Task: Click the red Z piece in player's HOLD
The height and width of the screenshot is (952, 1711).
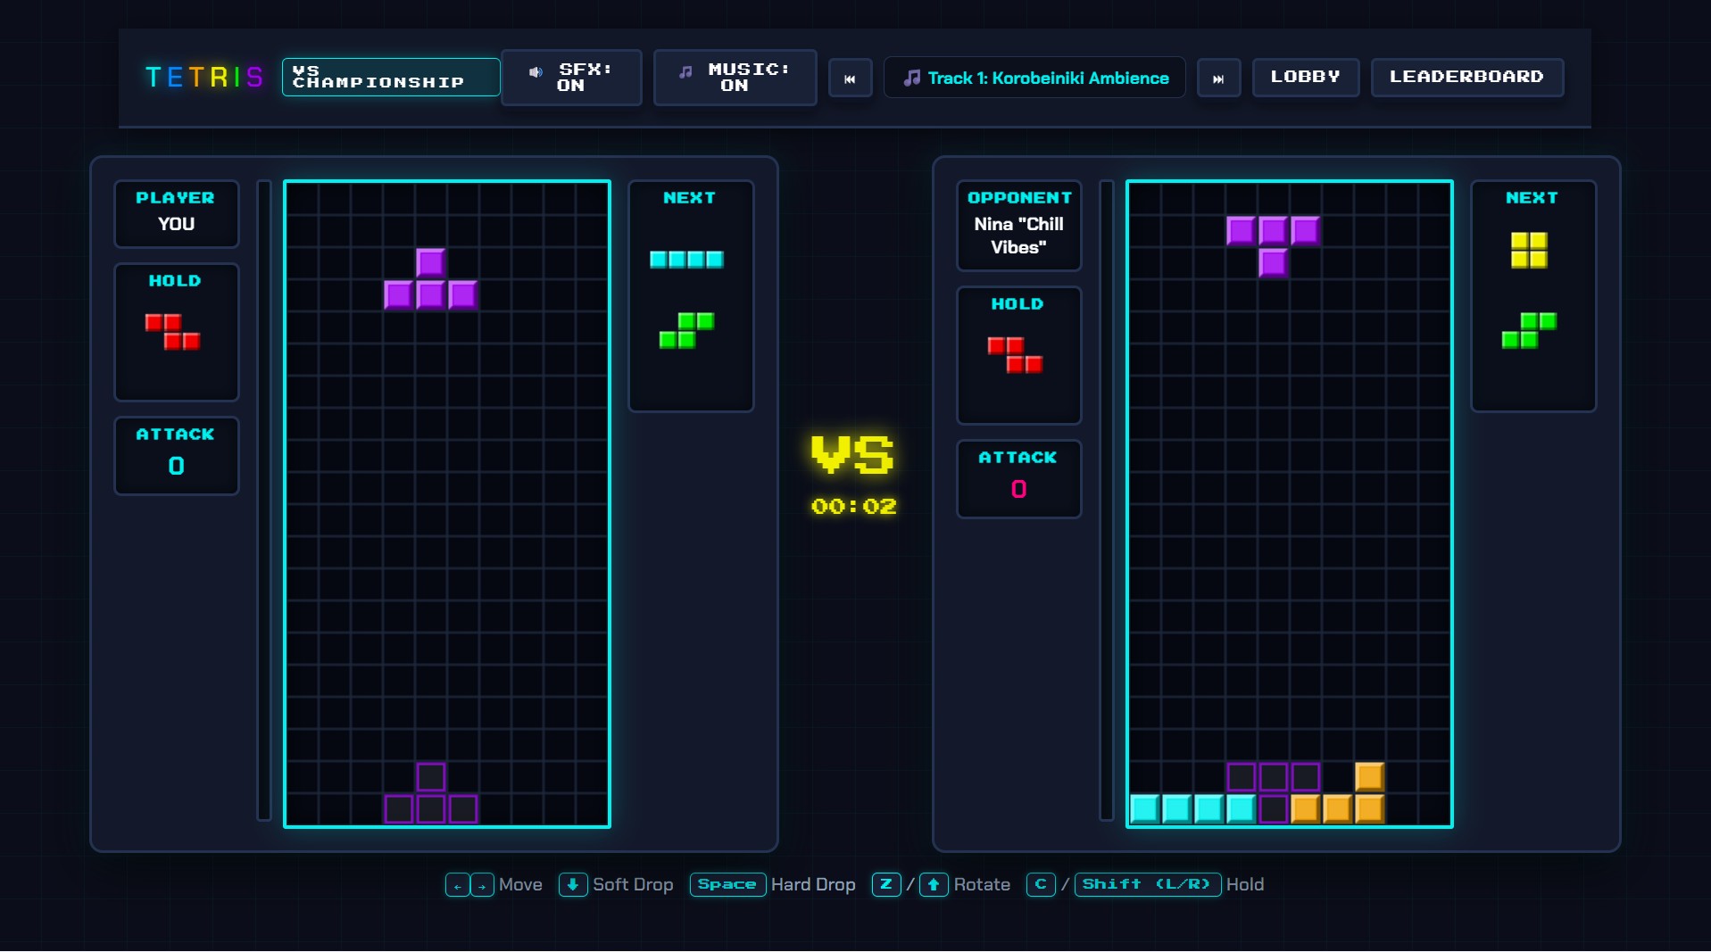Action: coord(172,332)
